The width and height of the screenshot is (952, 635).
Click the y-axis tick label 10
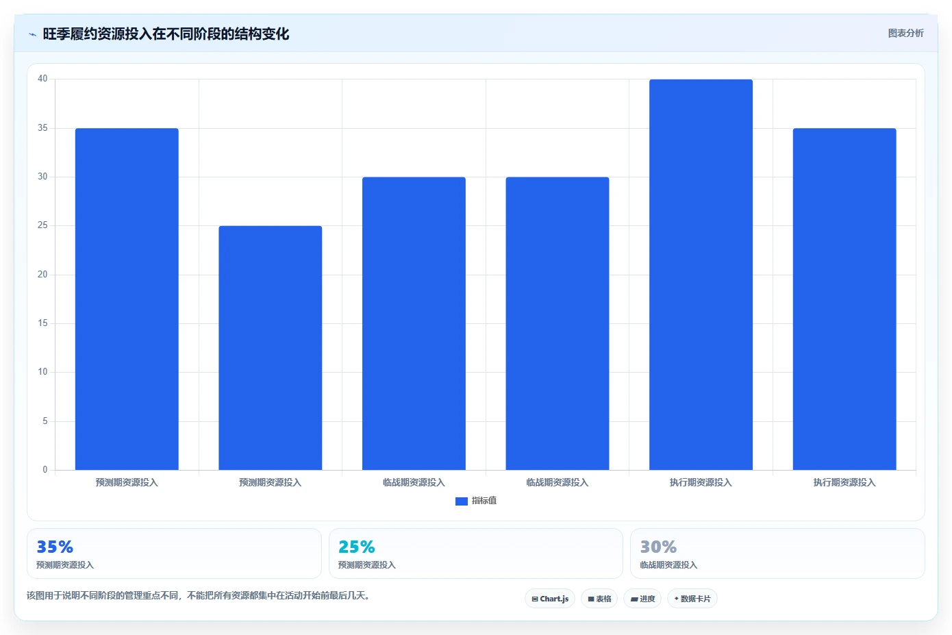click(42, 372)
